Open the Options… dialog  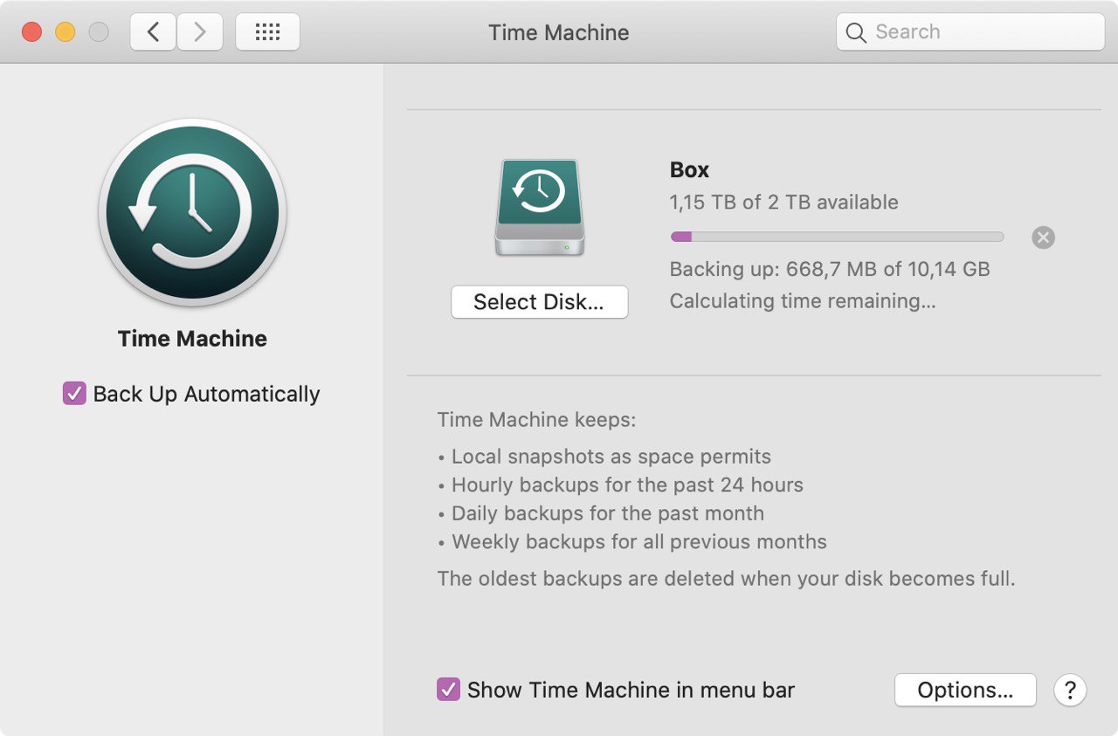pos(965,690)
